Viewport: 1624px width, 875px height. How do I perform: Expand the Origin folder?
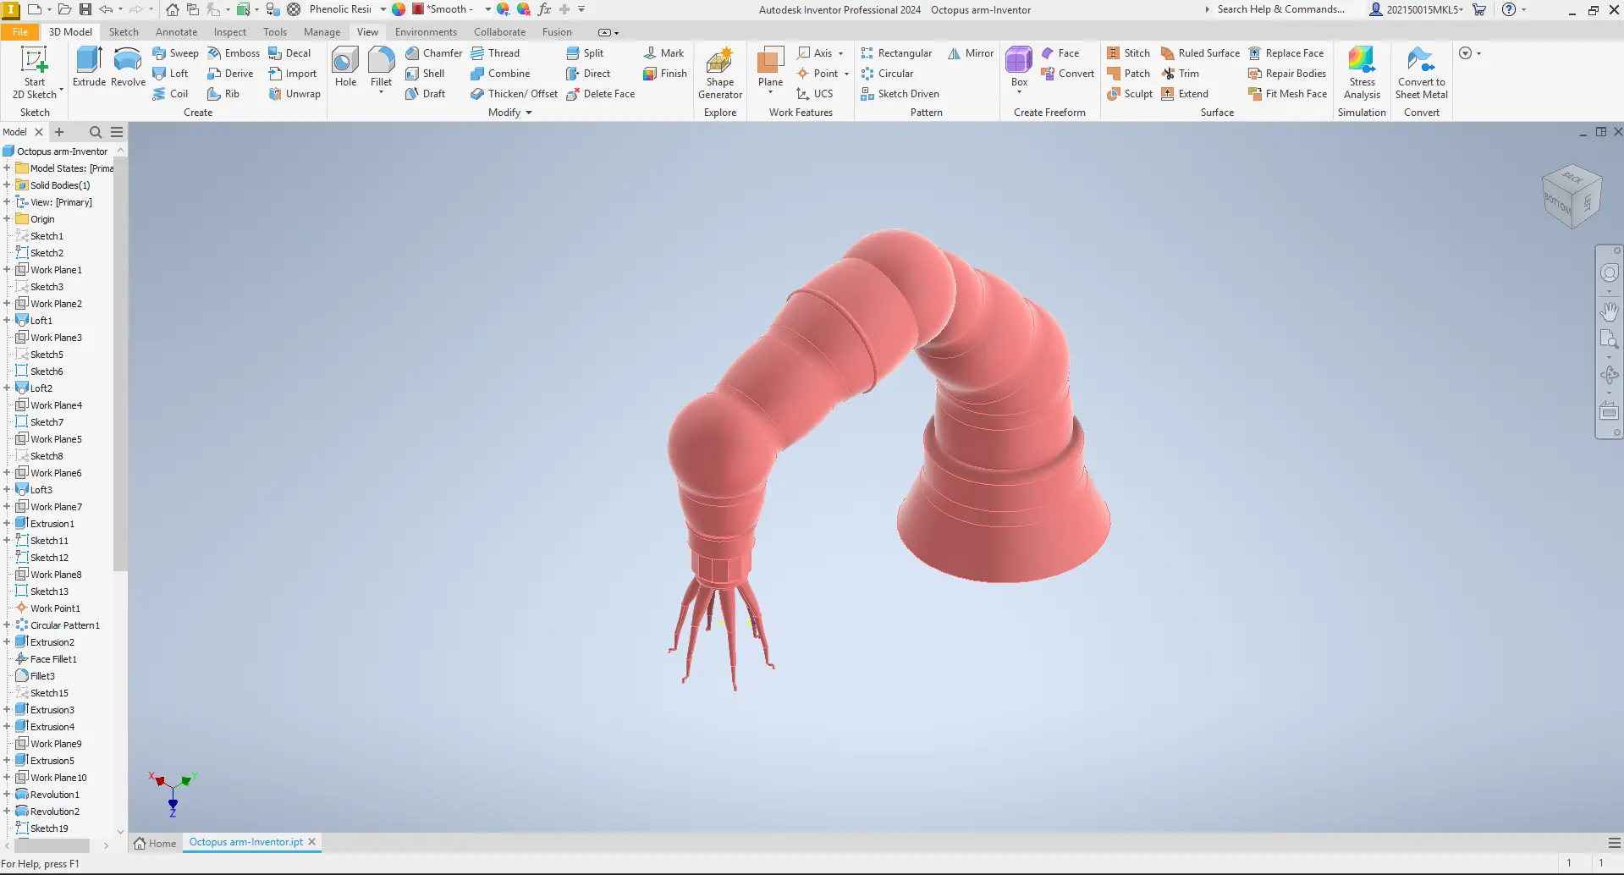click(8, 218)
